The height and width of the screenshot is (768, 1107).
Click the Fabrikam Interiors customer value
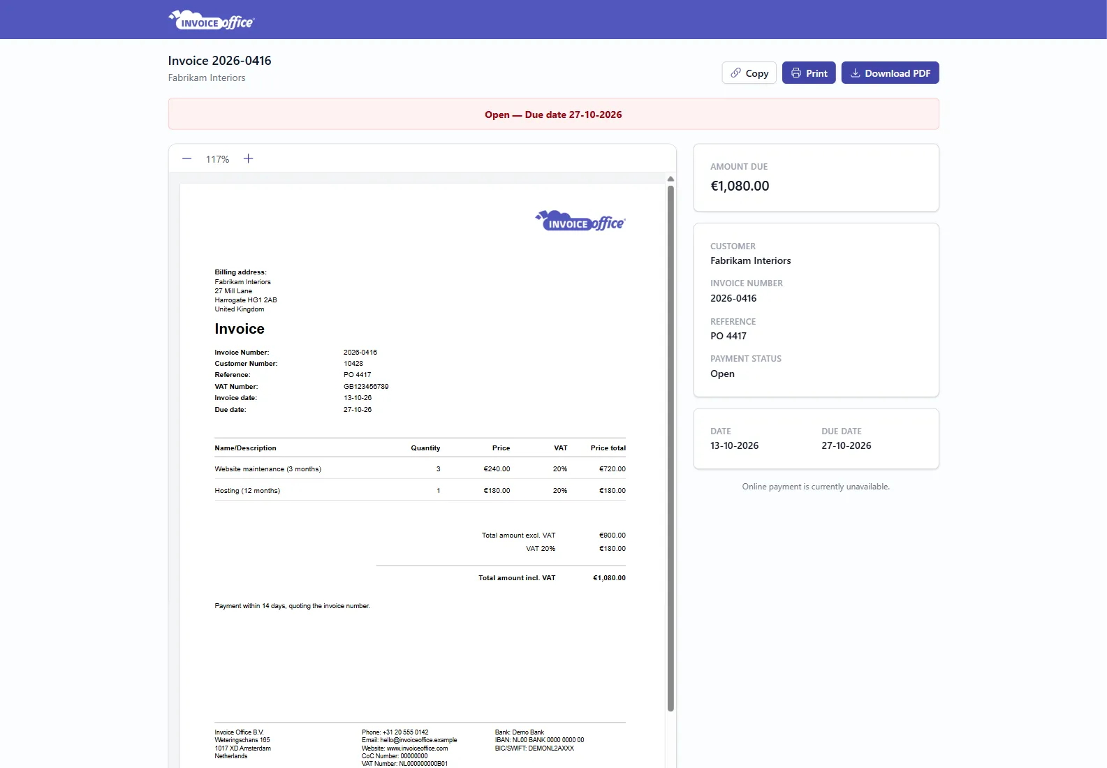751,260
